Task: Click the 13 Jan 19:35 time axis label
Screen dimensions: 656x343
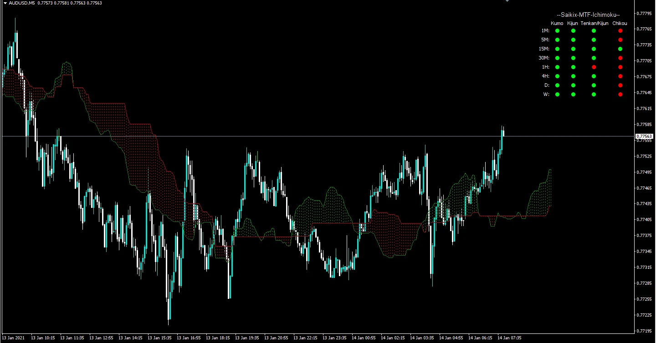Action: [x=247, y=338]
